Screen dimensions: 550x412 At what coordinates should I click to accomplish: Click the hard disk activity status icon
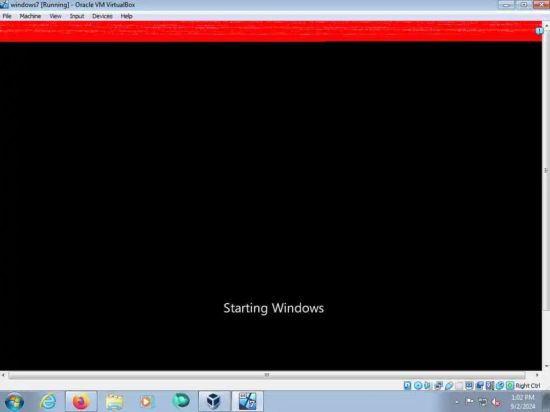pos(408,386)
